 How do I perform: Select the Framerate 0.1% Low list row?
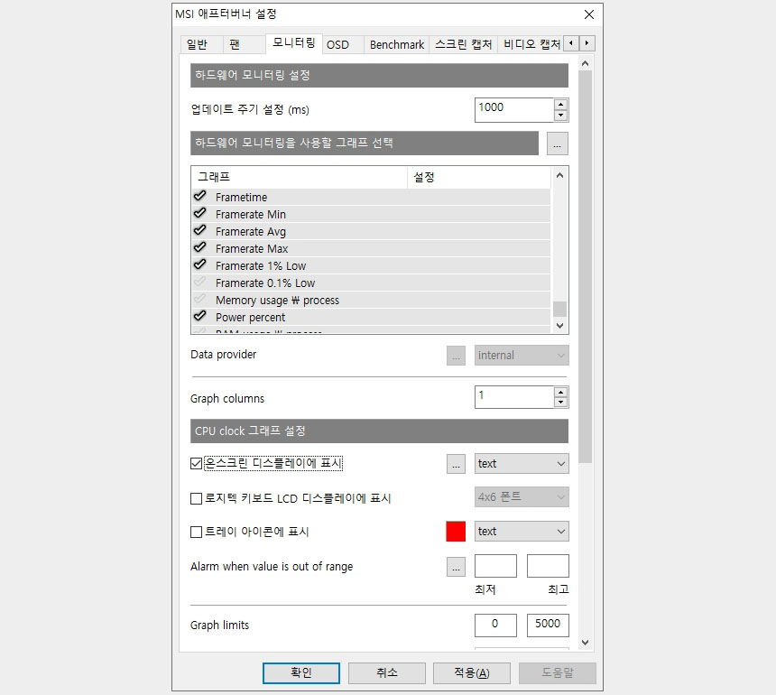371,283
